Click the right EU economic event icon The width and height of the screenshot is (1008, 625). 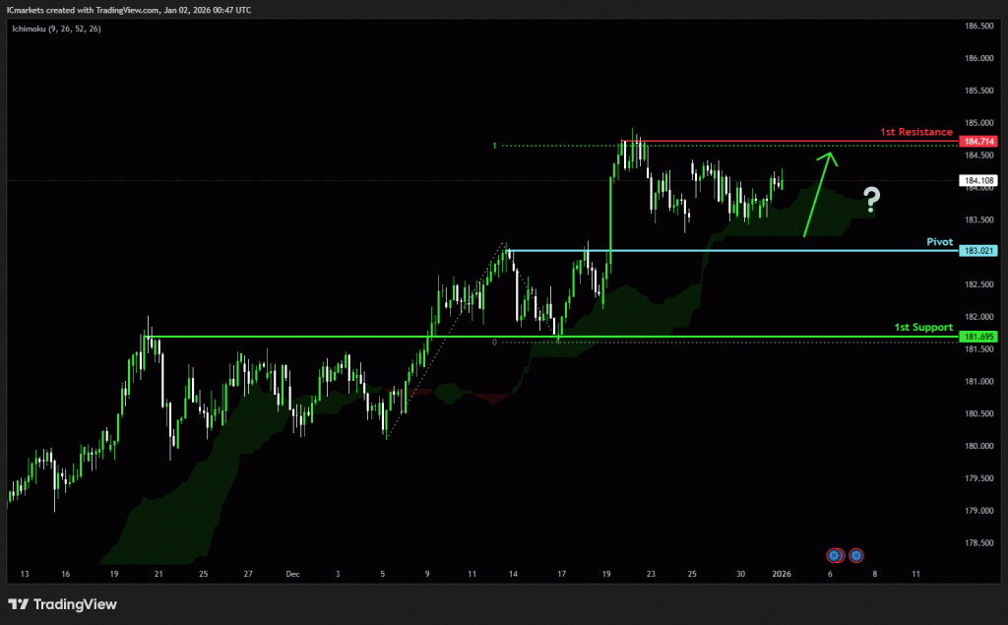(856, 556)
